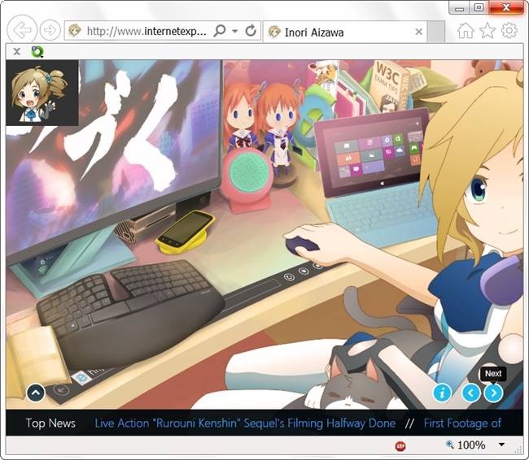Maximize the browser window
This screenshot has height=460, width=529.
pyautogui.click(x=479, y=8)
